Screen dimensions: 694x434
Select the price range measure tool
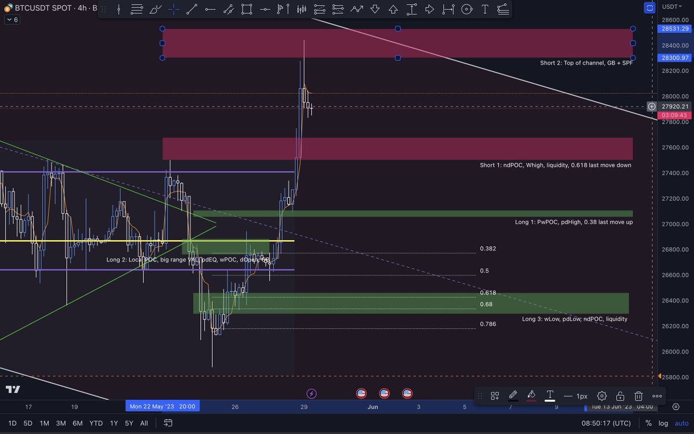pos(411,9)
